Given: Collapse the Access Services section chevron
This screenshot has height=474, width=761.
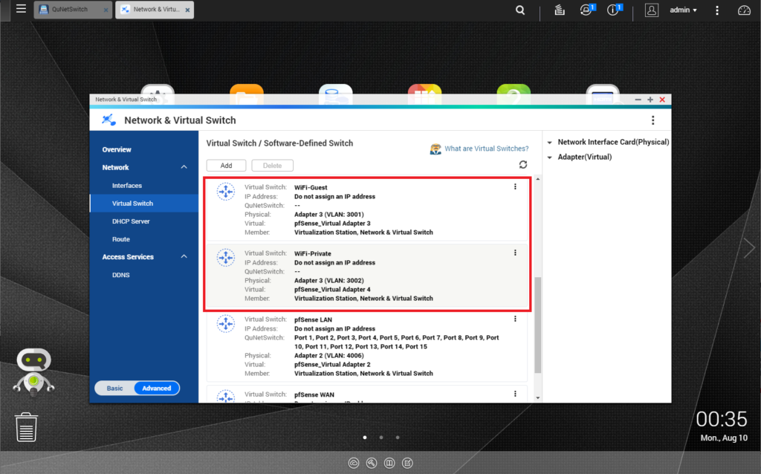Looking at the screenshot, I should pos(184,256).
